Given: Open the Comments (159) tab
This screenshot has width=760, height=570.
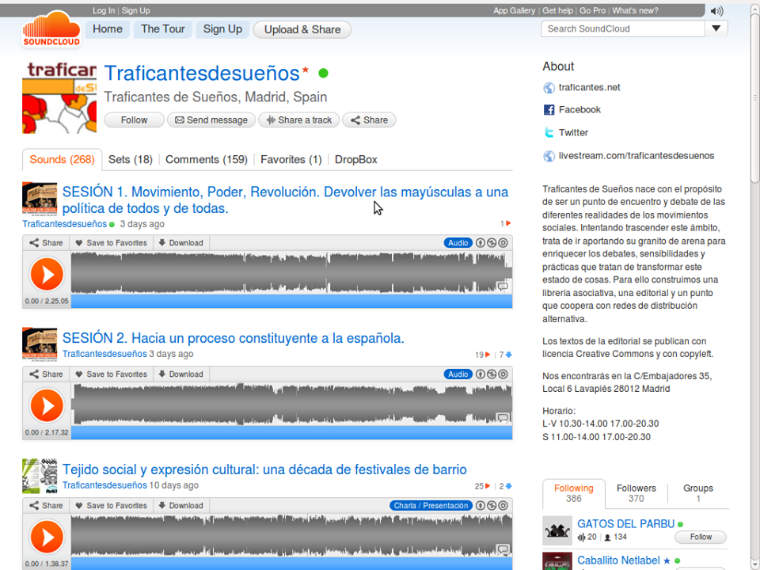Looking at the screenshot, I should (207, 159).
